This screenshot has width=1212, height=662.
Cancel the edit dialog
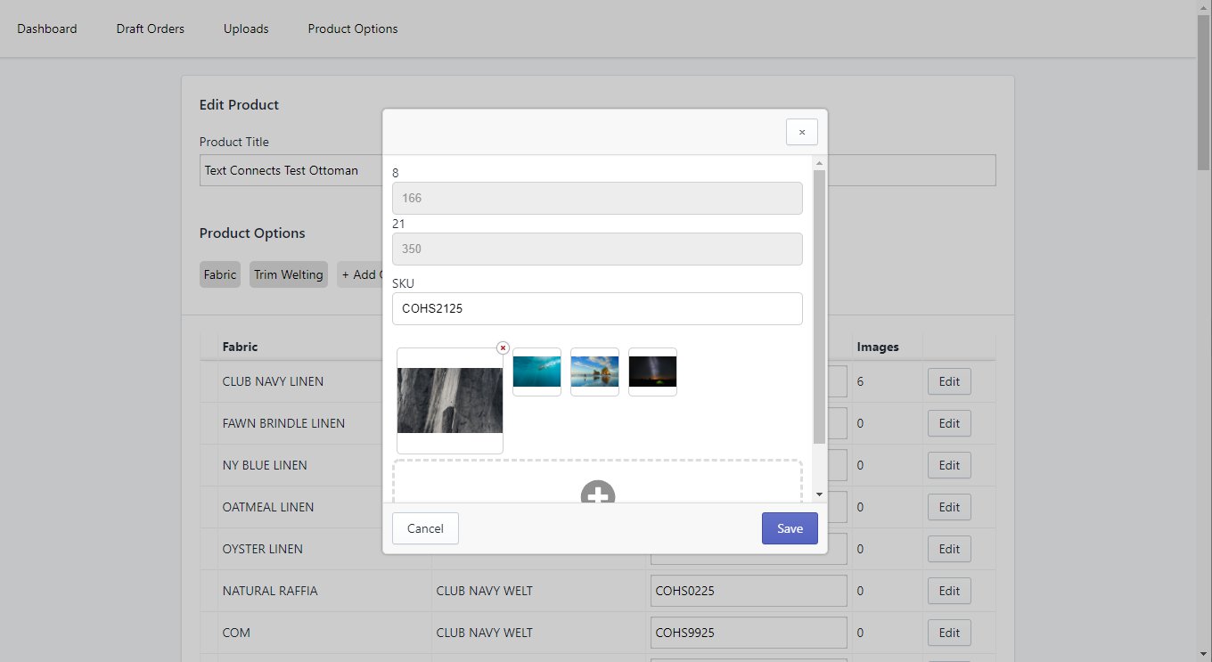tap(425, 528)
